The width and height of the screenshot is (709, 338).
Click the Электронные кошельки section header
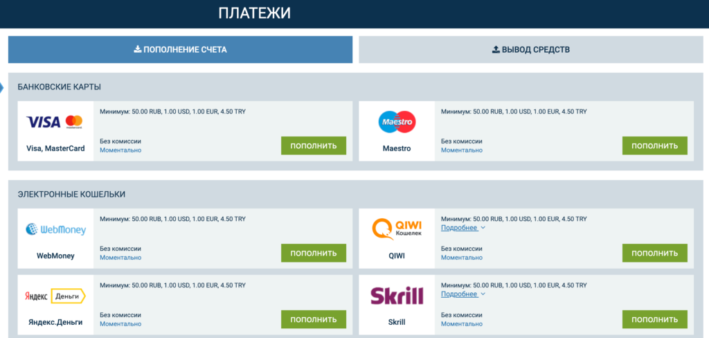point(71,195)
